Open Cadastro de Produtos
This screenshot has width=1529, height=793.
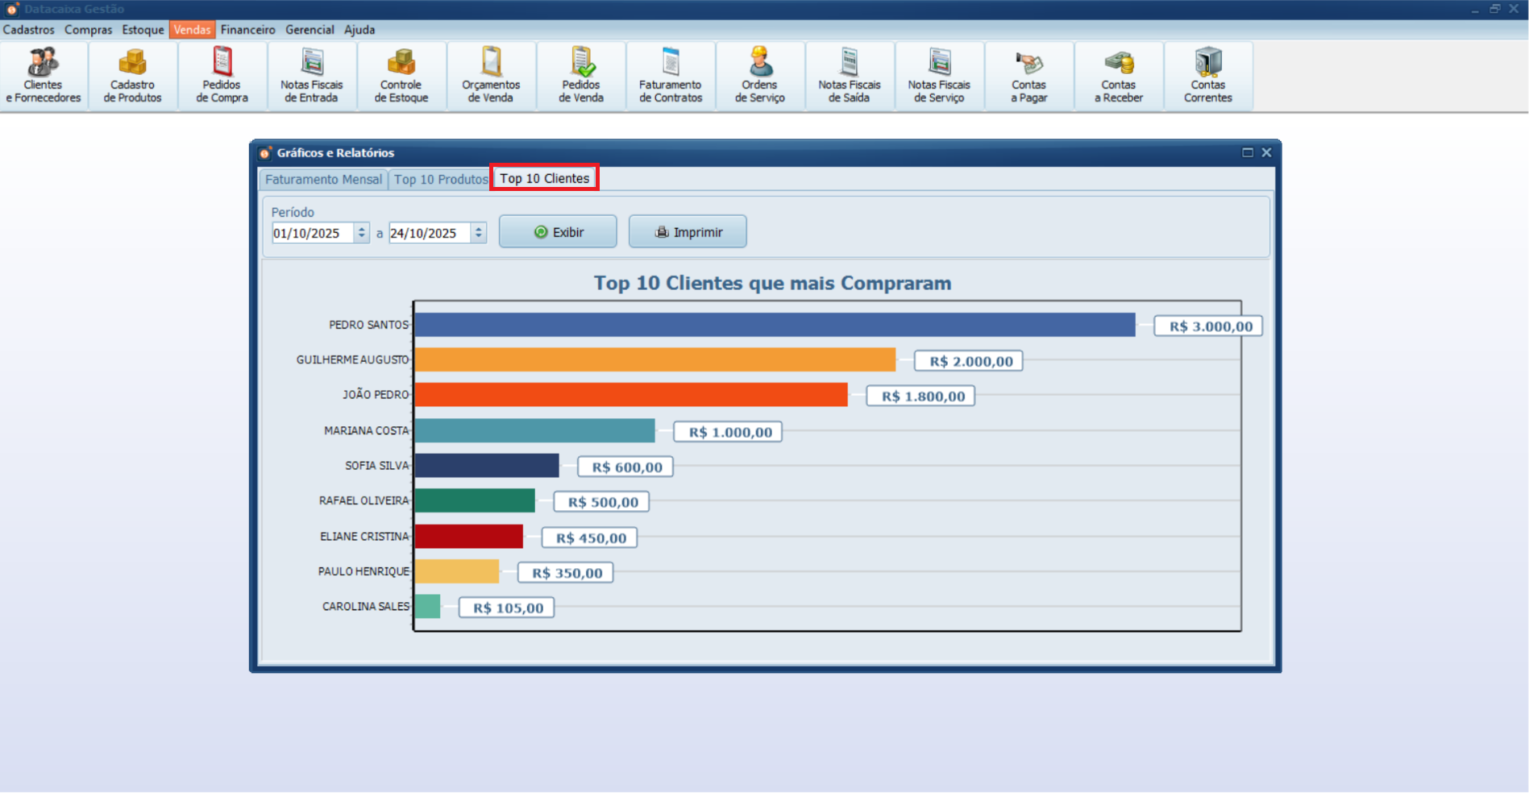click(131, 75)
